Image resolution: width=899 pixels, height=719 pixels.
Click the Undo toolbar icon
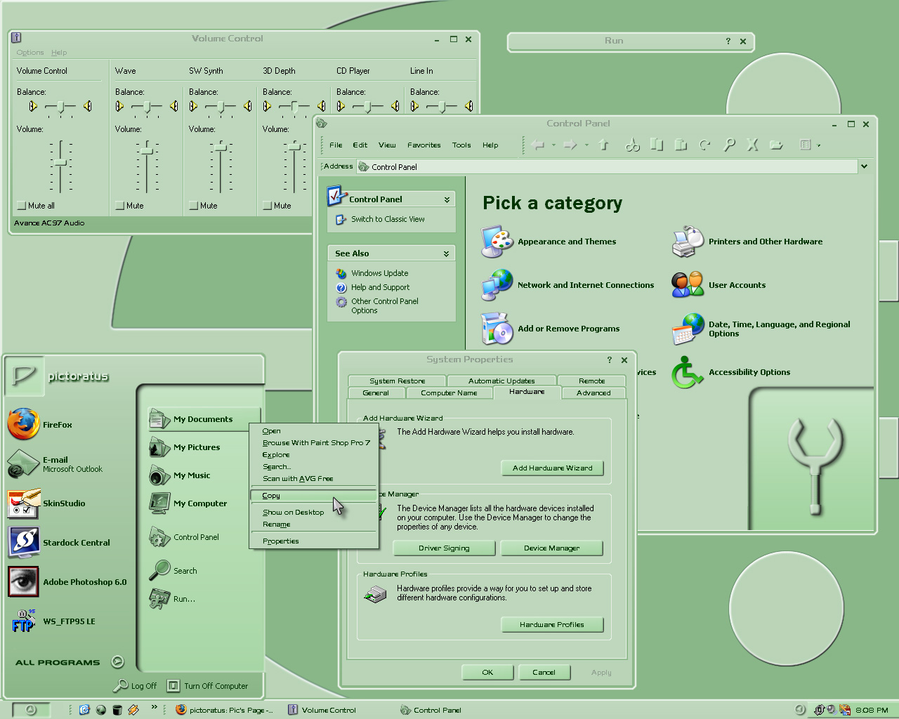tap(704, 145)
